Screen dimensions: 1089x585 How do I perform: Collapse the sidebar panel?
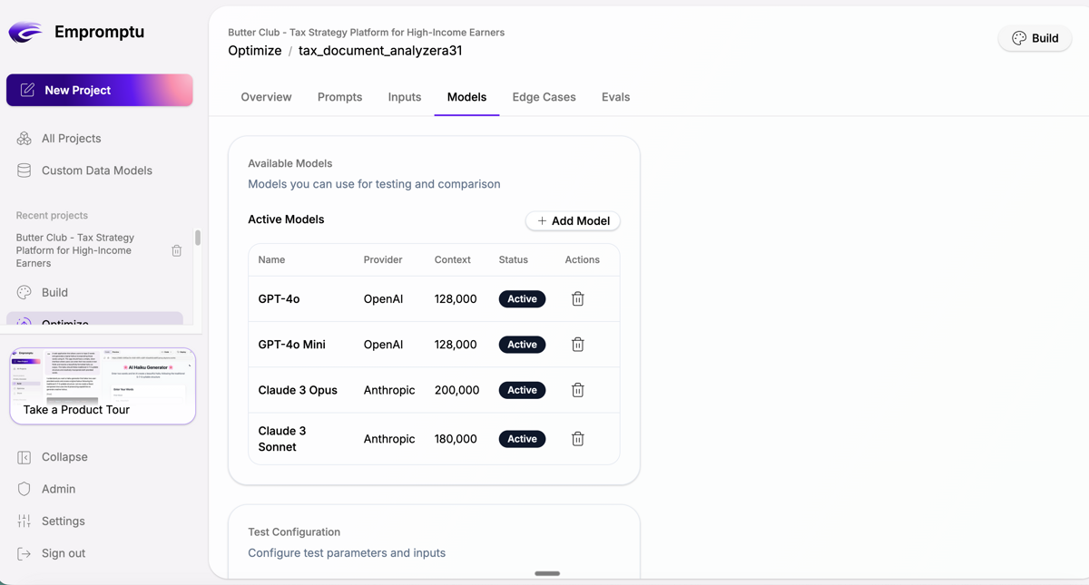[x=64, y=457]
